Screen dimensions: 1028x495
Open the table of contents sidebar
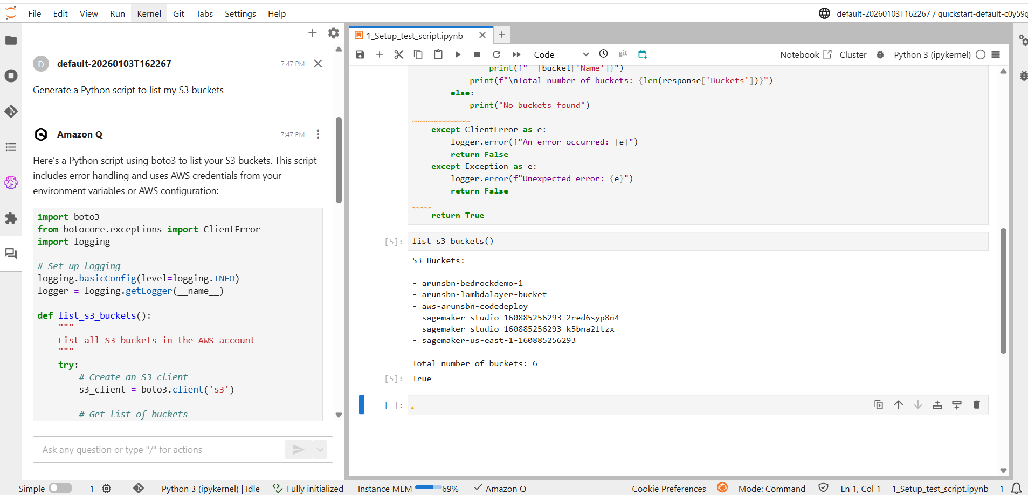(x=11, y=147)
